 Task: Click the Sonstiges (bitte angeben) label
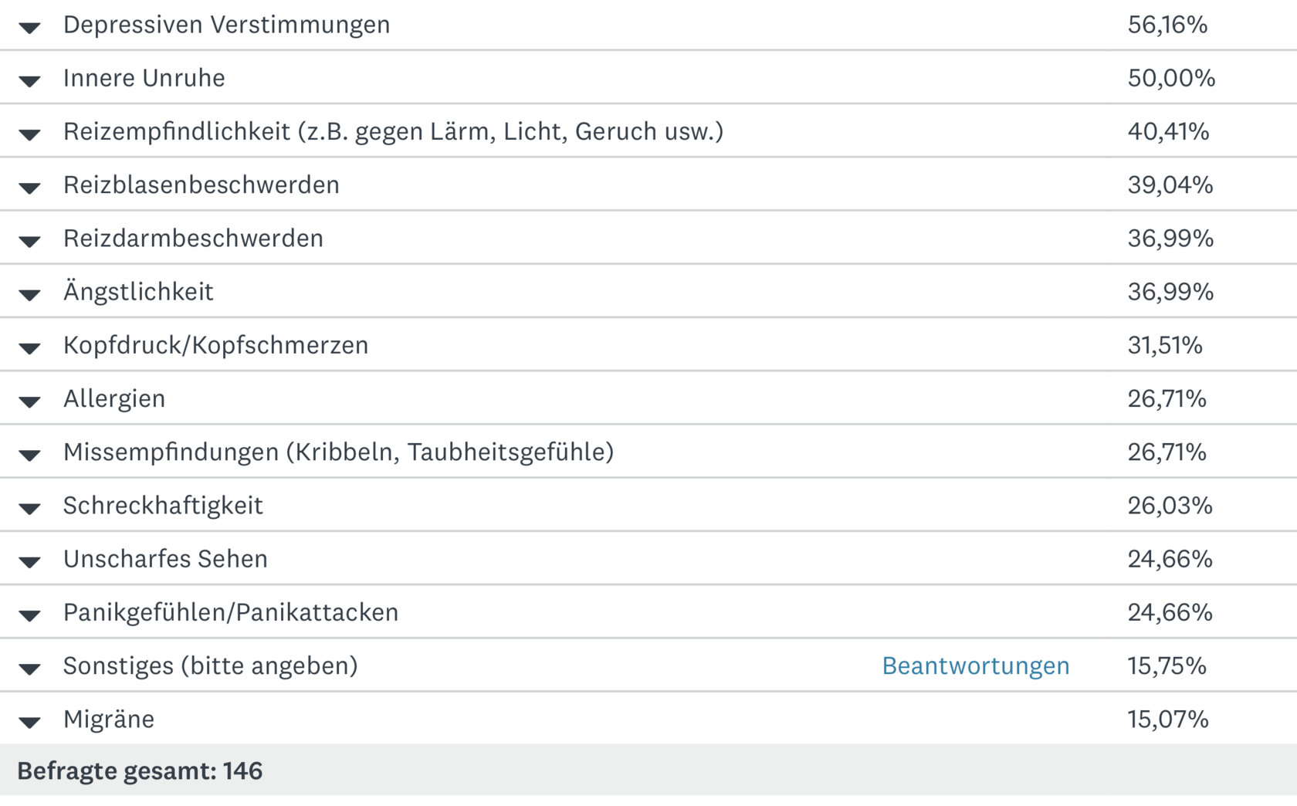(211, 665)
